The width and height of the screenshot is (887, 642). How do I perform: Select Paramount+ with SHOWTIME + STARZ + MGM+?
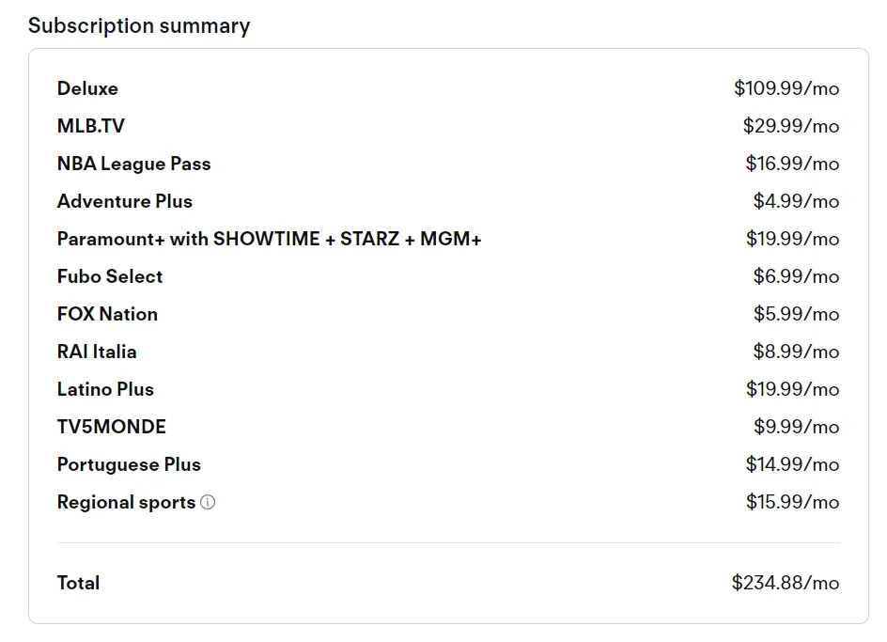pos(270,239)
